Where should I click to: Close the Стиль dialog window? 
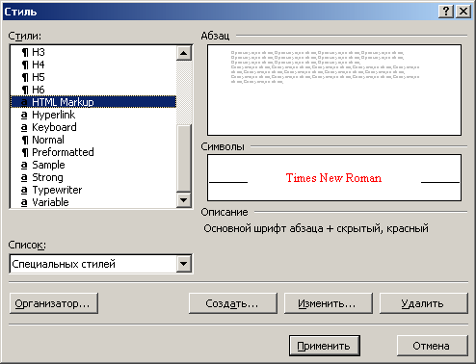pos(463,12)
